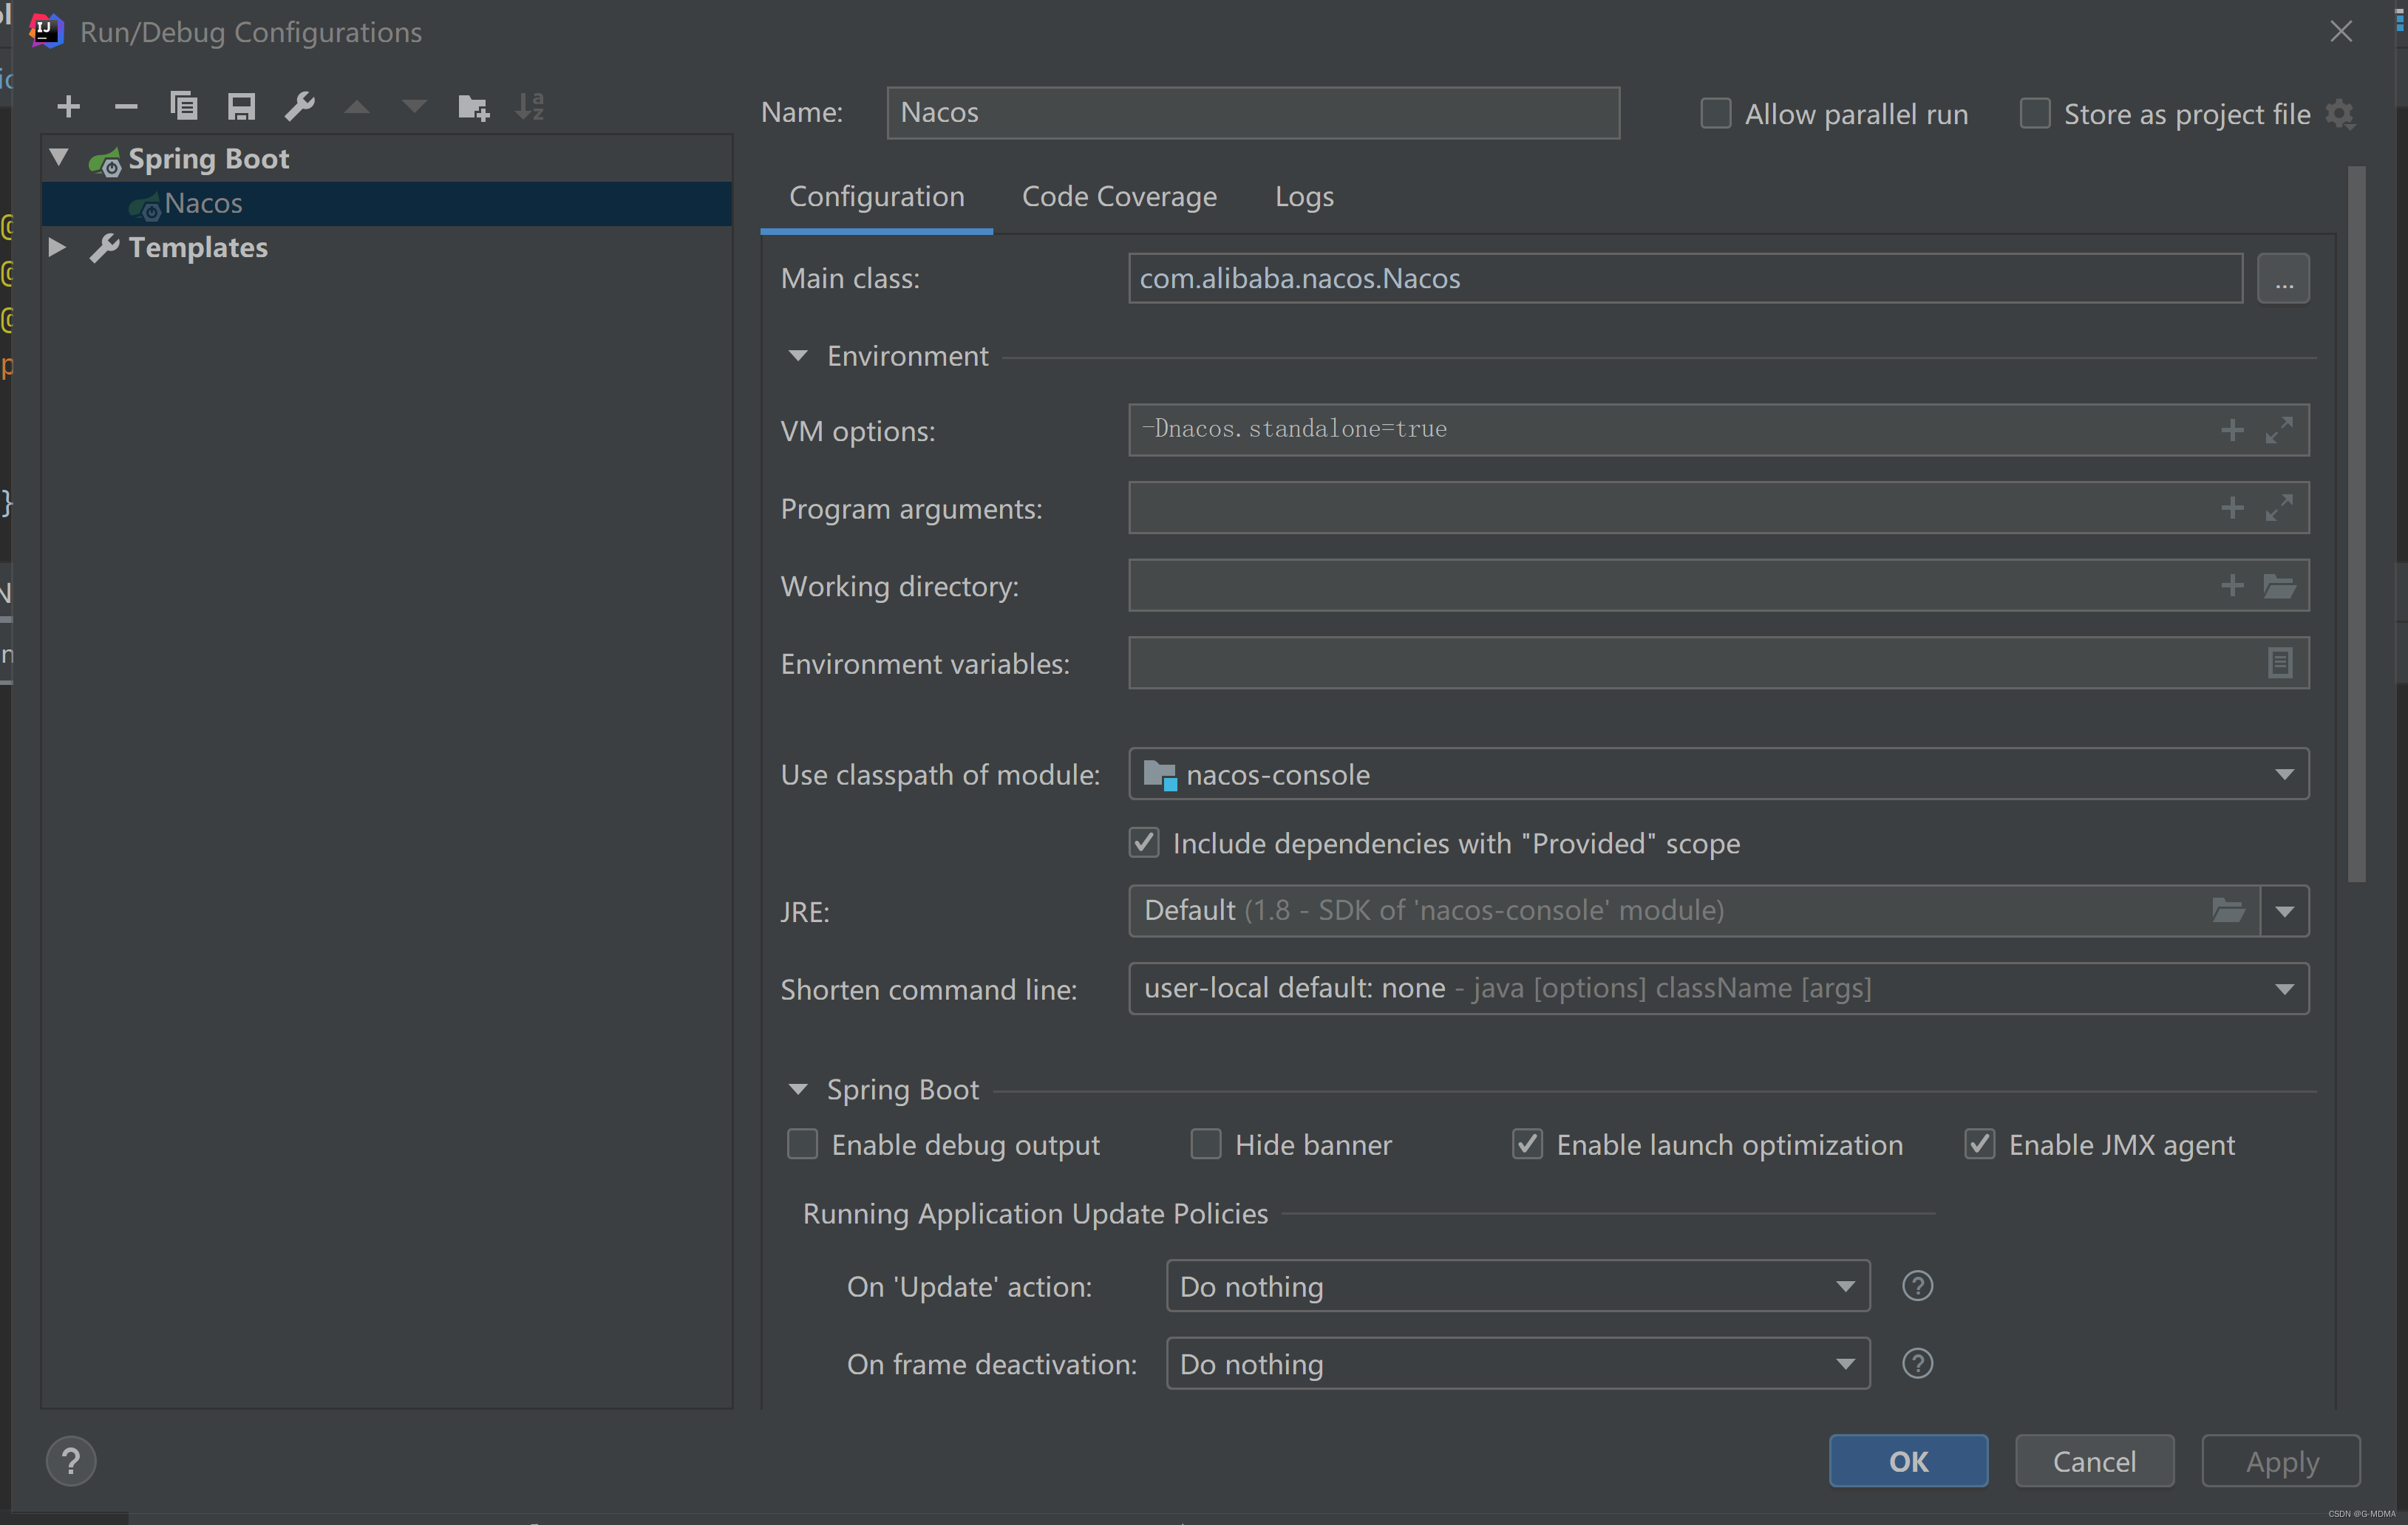Toggle the Hide banner checkbox
This screenshot has height=1525, width=2408.
click(x=1206, y=1144)
